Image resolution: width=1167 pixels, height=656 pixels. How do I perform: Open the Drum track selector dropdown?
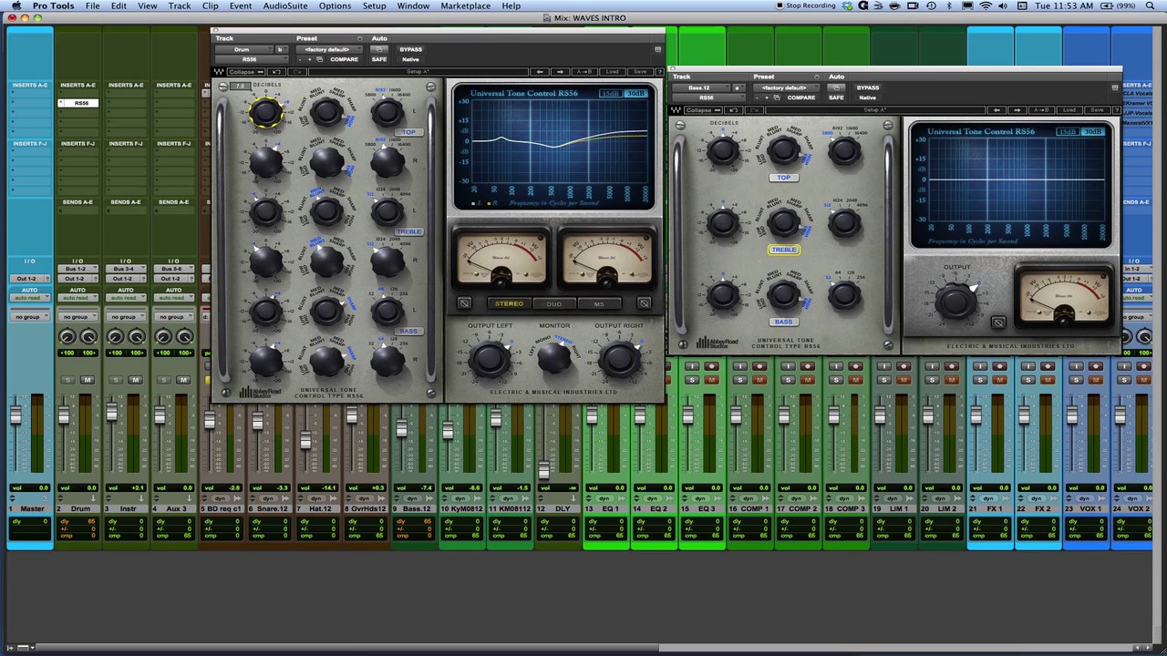click(x=243, y=49)
